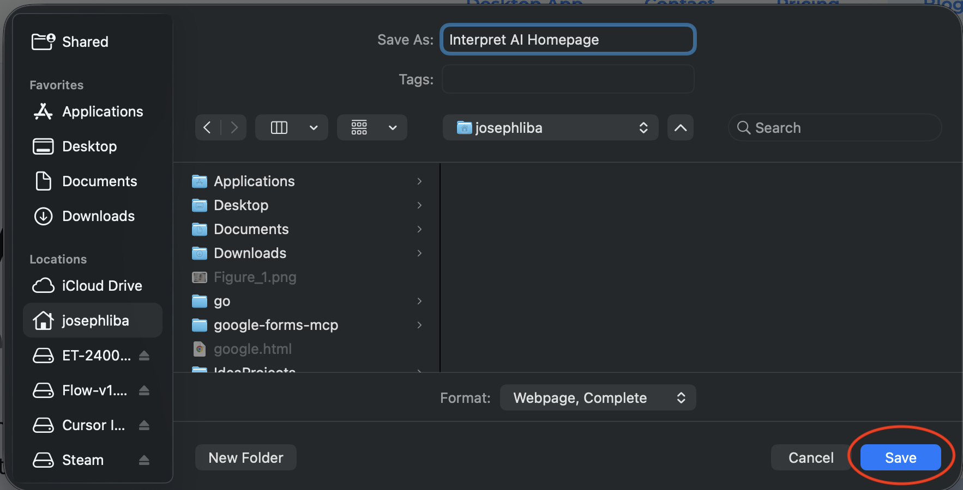Click the column view icon
The height and width of the screenshot is (490, 963).
(279, 127)
